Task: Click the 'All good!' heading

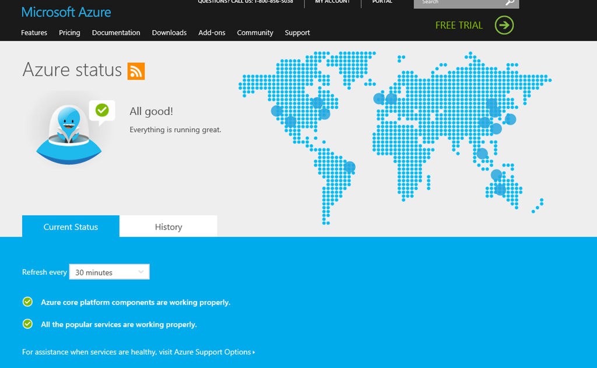Action: [x=151, y=111]
